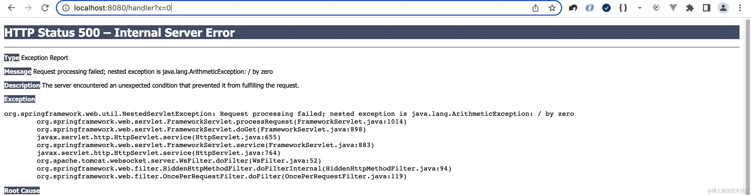Click the blue-and-yellow circular extension icon

[x=656, y=8]
